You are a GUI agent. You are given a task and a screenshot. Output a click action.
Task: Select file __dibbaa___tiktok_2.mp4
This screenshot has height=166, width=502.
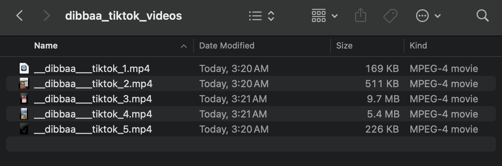pyautogui.click(x=93, y=84)
